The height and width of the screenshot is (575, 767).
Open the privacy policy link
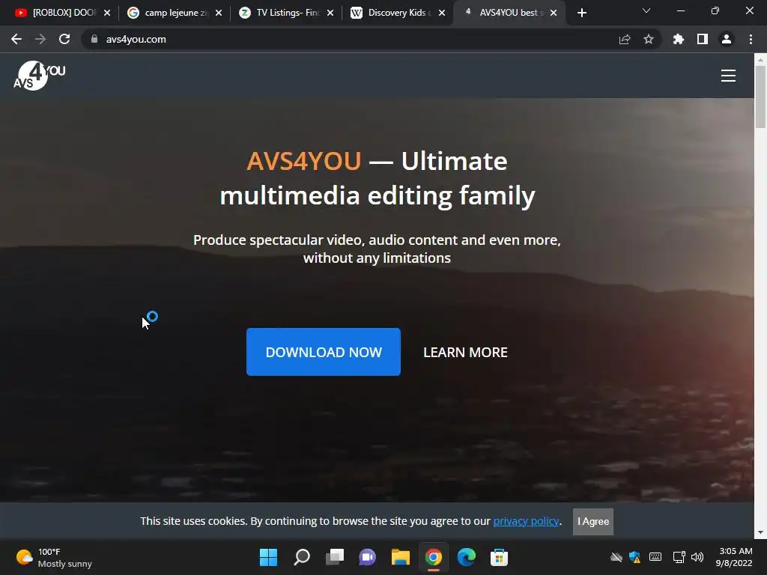click(x=526, y=521)
